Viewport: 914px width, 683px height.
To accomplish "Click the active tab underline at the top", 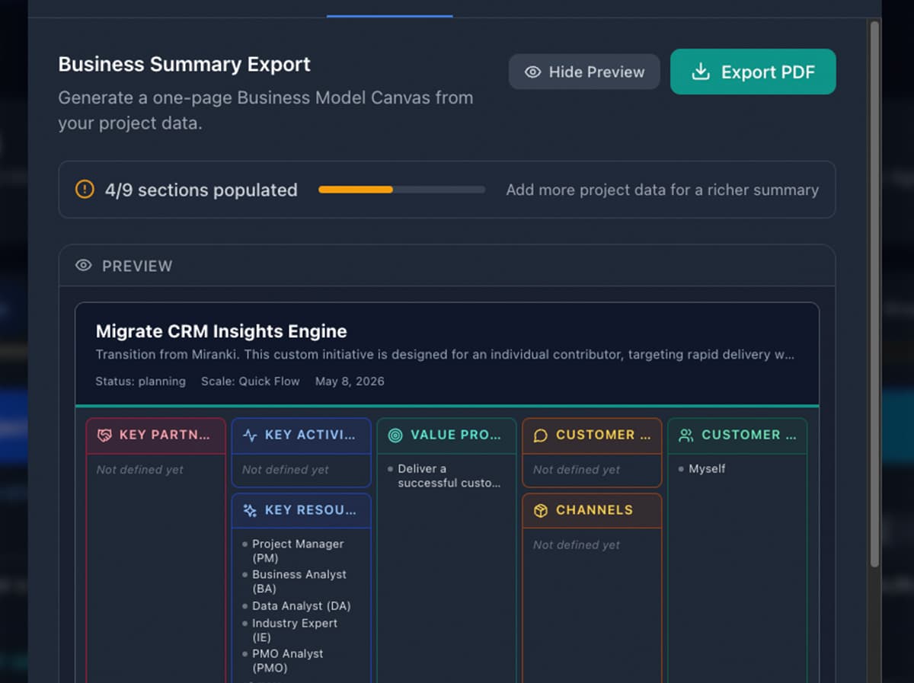I will pos(390,15).
